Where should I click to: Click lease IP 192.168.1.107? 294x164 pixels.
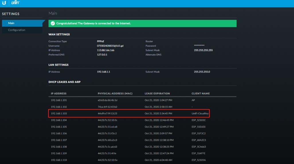(x=59, y=140)
